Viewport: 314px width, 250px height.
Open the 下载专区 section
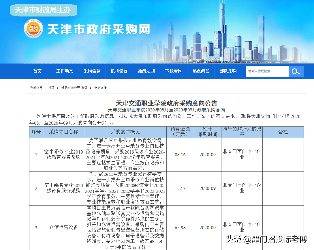[174, 71]
